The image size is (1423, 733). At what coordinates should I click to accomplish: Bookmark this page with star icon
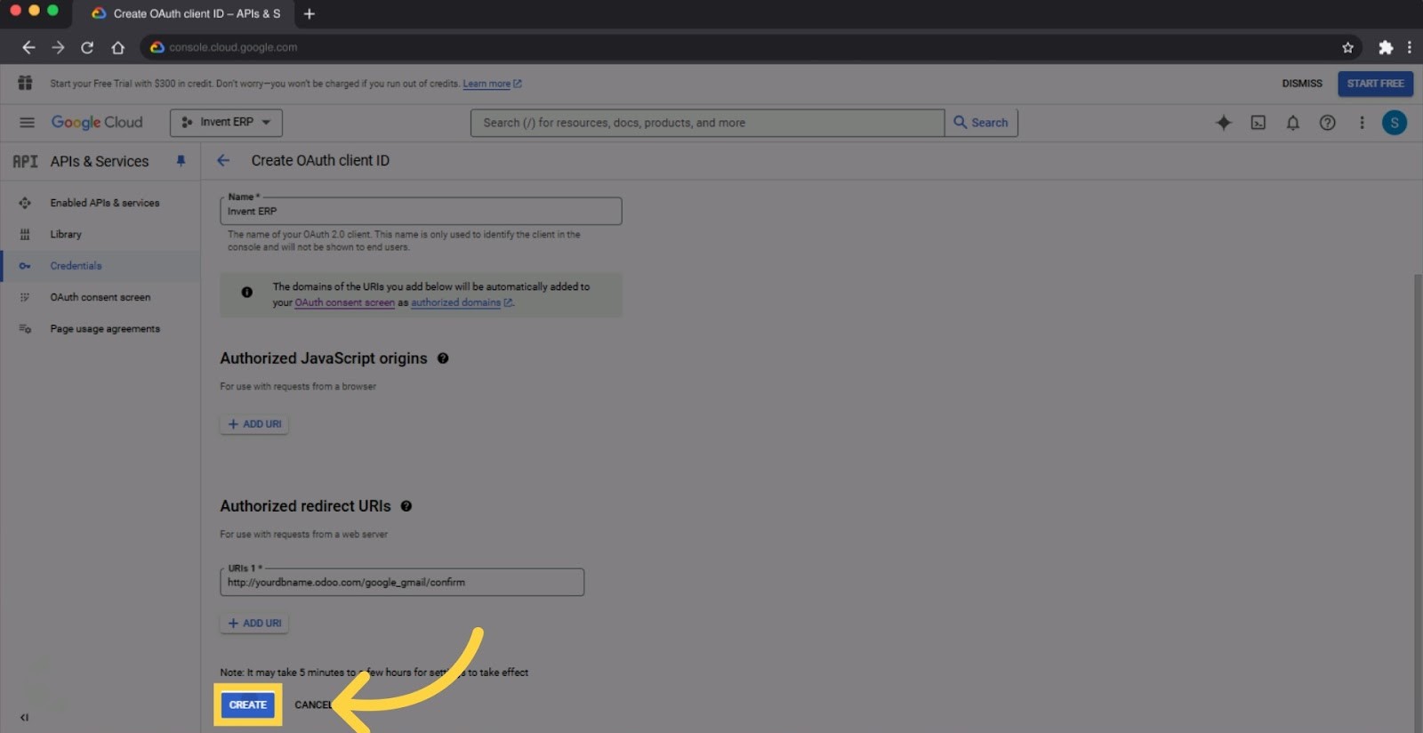point(1347,47)
